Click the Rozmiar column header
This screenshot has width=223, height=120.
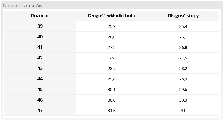tap(40, 16)
